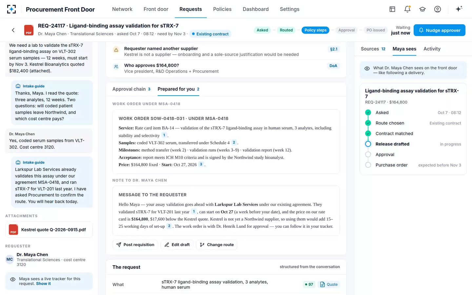Open the graduation cap learning icon
472x295 pixels.
click(x=423, y=9)
